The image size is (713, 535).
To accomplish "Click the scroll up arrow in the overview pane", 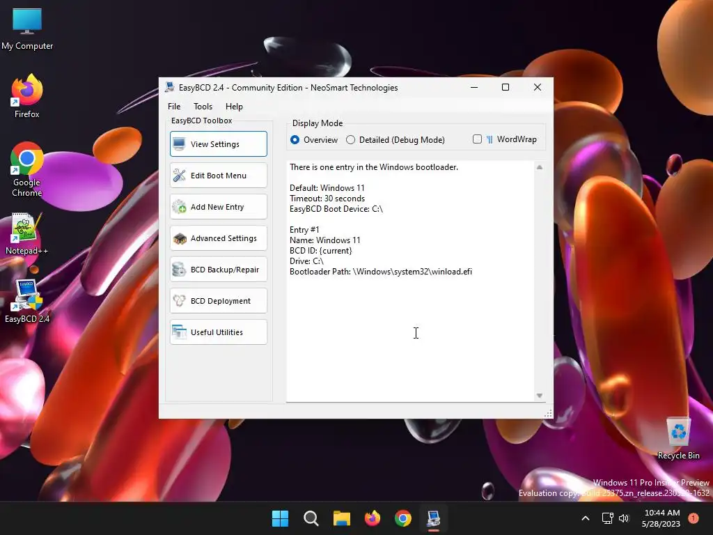I will pos(540,167).
